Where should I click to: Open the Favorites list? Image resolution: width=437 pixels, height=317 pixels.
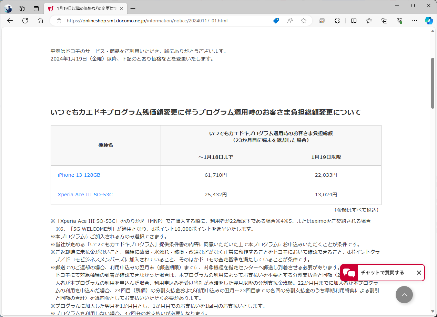(369, 21)
